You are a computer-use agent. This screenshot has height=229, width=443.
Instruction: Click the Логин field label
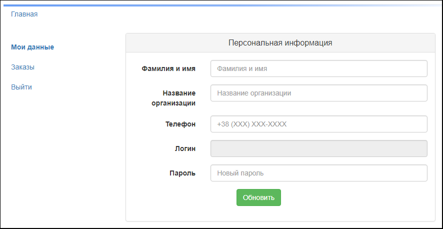[x=183, y=148]
